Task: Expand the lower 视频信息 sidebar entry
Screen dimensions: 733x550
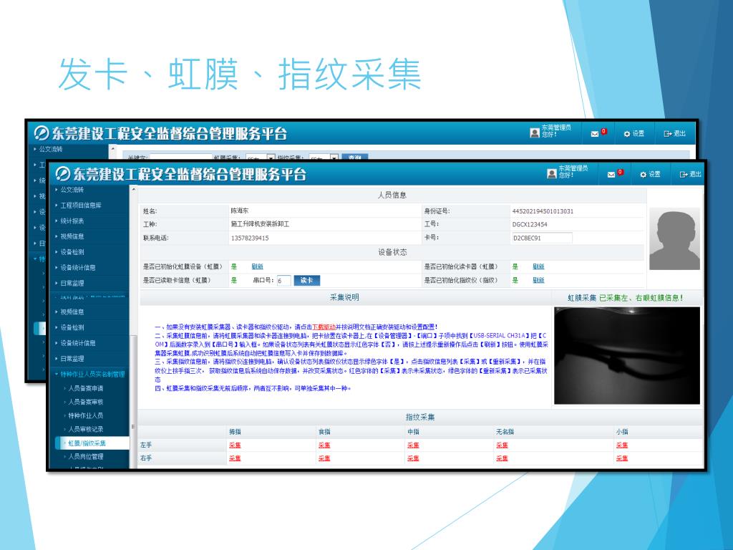Action: coord(72,312)
